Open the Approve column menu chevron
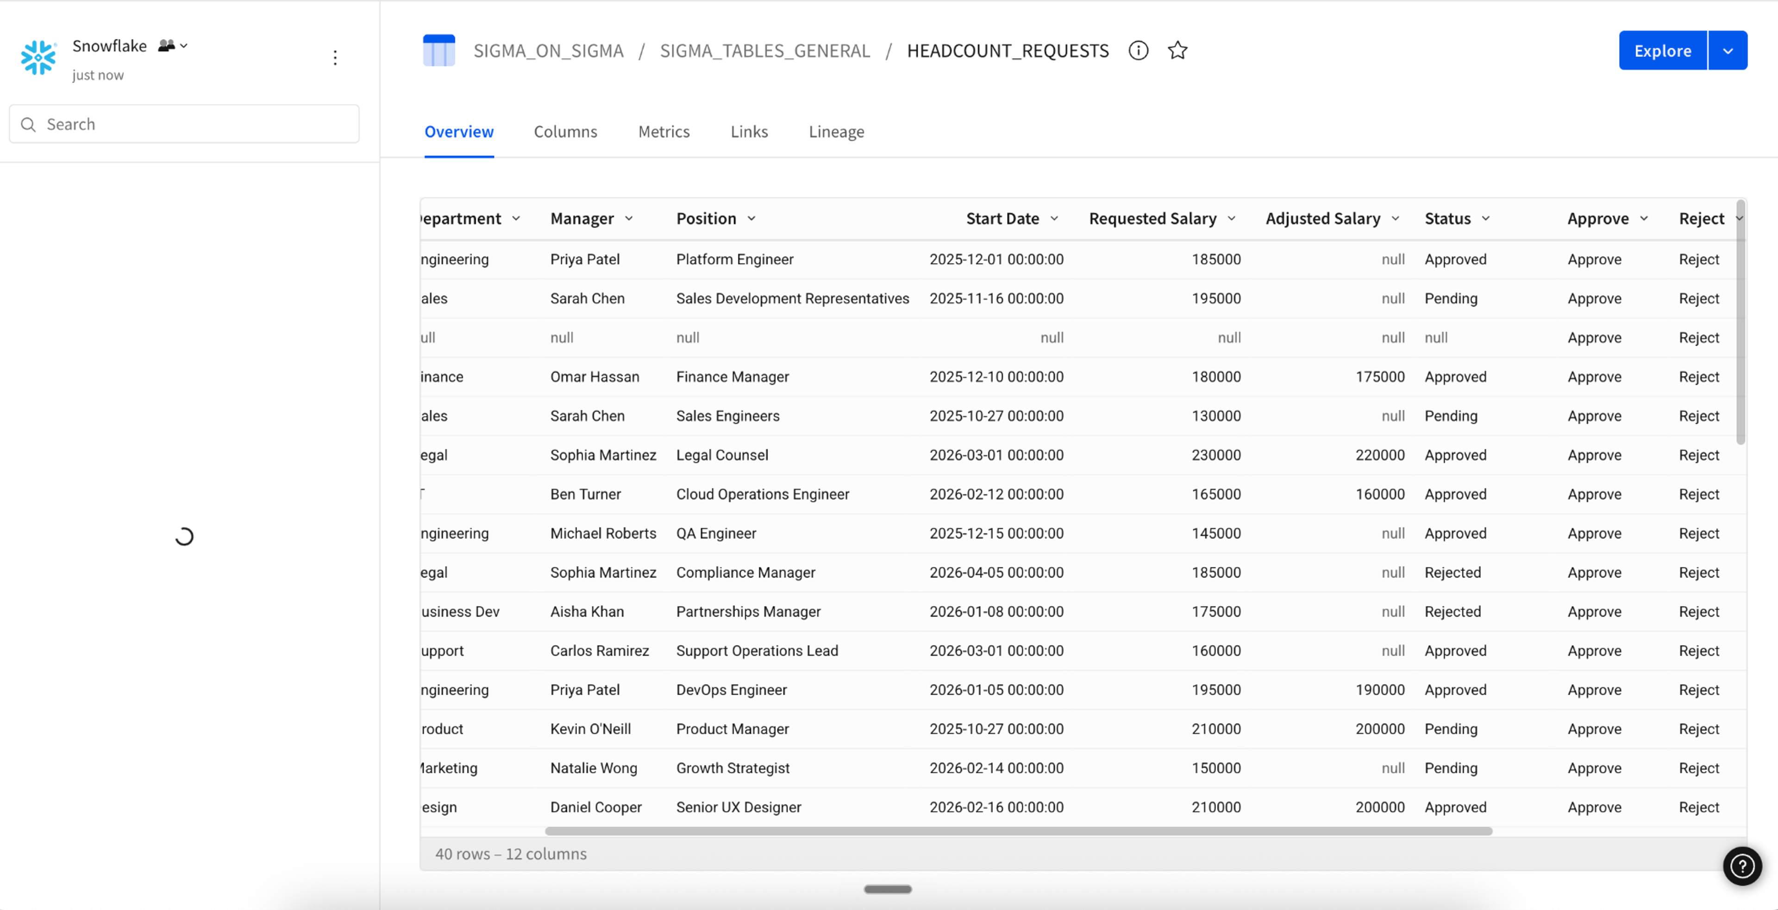 (1643, 219)
